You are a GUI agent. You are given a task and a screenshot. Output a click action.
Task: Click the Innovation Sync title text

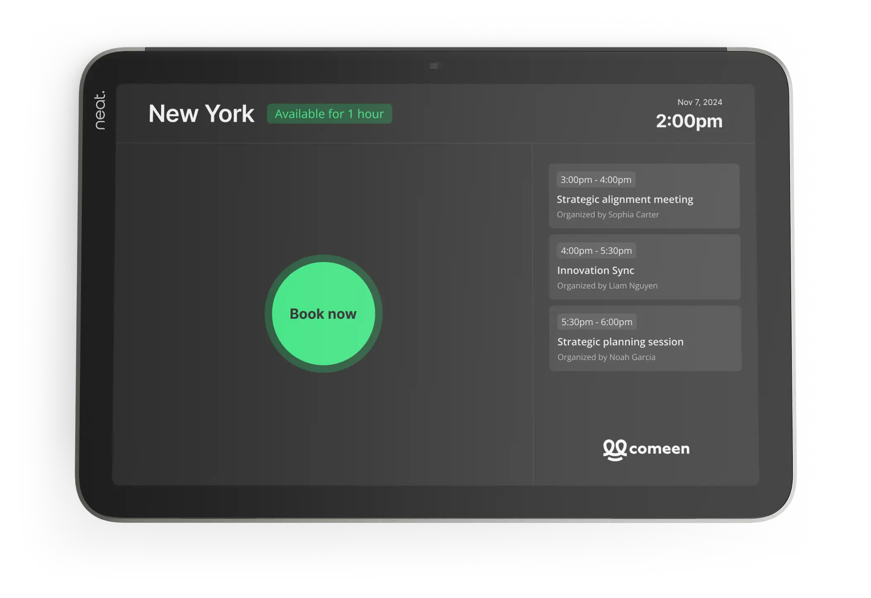[595, 271]
